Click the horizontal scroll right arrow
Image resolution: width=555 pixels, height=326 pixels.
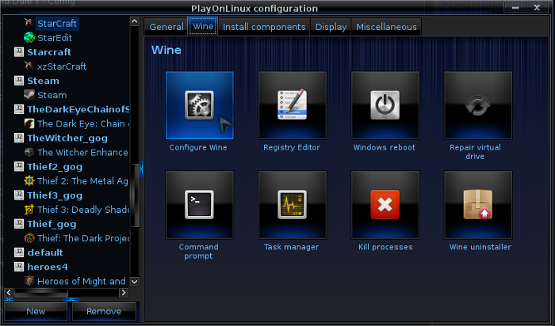tap(124, 292)
